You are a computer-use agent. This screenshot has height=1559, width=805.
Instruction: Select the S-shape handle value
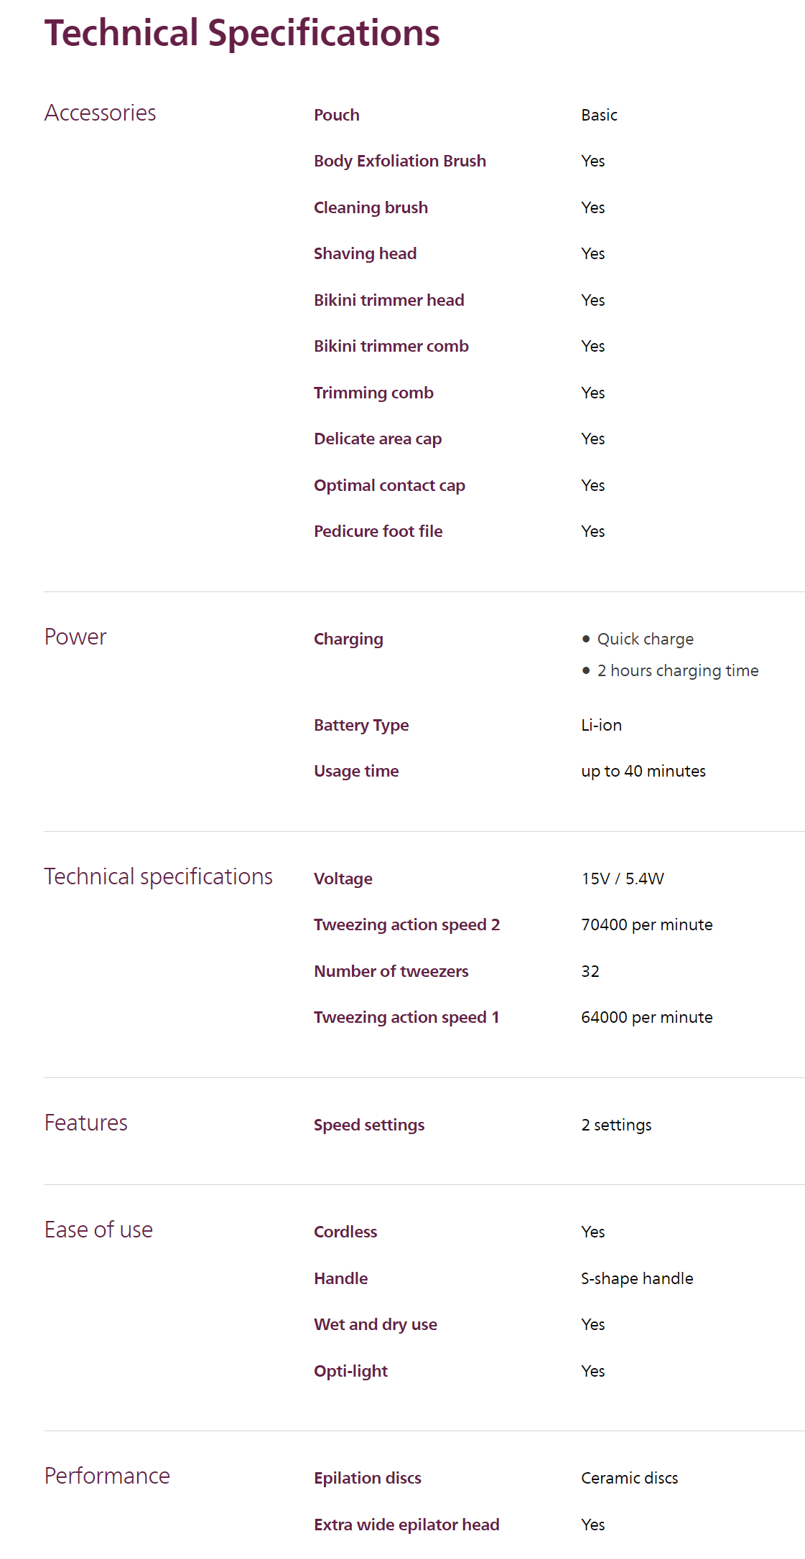pyautogui.click(x=637, y=1278)
